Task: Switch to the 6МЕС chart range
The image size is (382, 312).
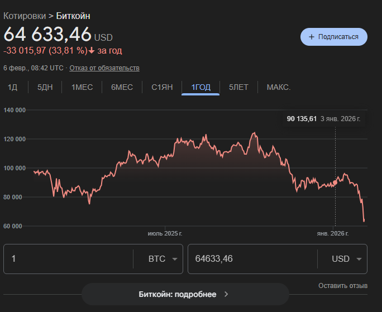Action: coord(122,87)
